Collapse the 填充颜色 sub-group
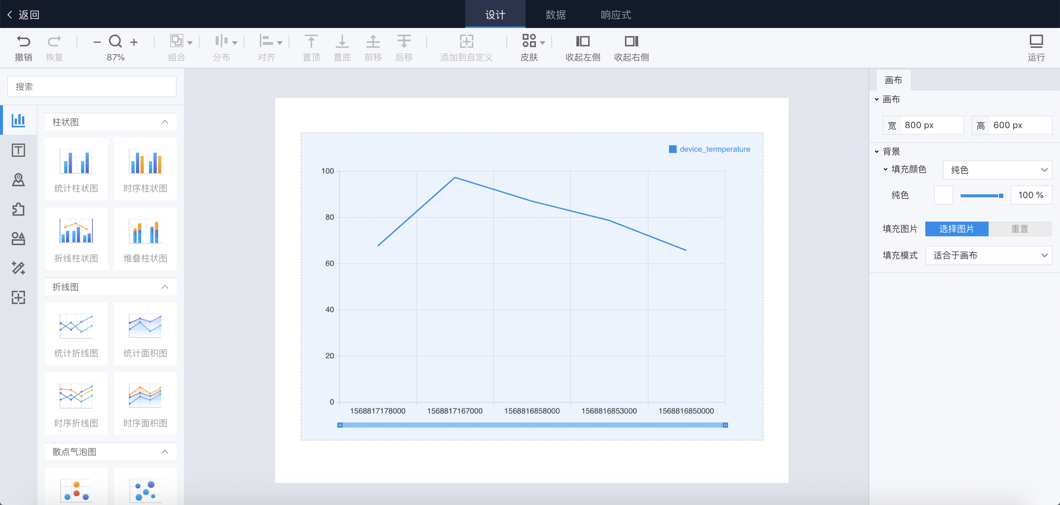The height and width of the screenshot is (505, 1060). click(886, 169)
